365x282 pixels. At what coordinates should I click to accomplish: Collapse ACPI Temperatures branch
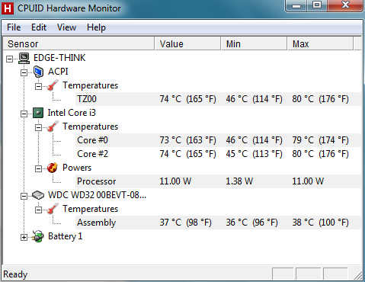coord(38,86)
